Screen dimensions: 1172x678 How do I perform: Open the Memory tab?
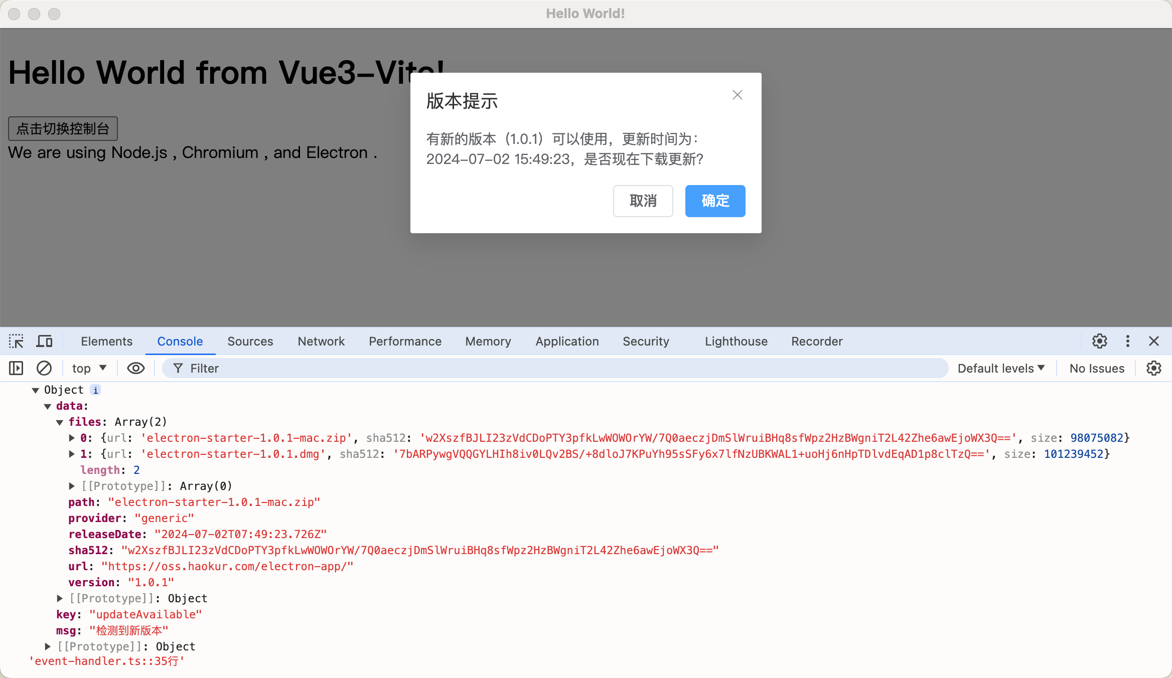click(x=488, y=342)
